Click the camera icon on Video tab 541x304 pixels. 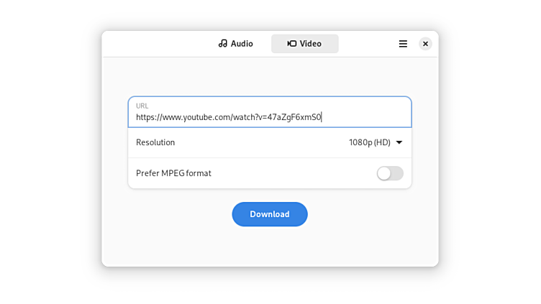point(292,44)
